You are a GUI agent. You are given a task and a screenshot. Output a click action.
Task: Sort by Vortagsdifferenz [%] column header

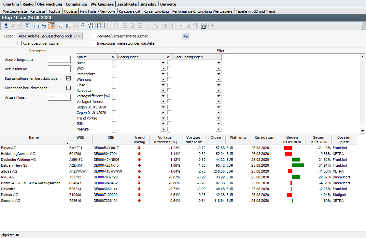click(x=165, y=140)
